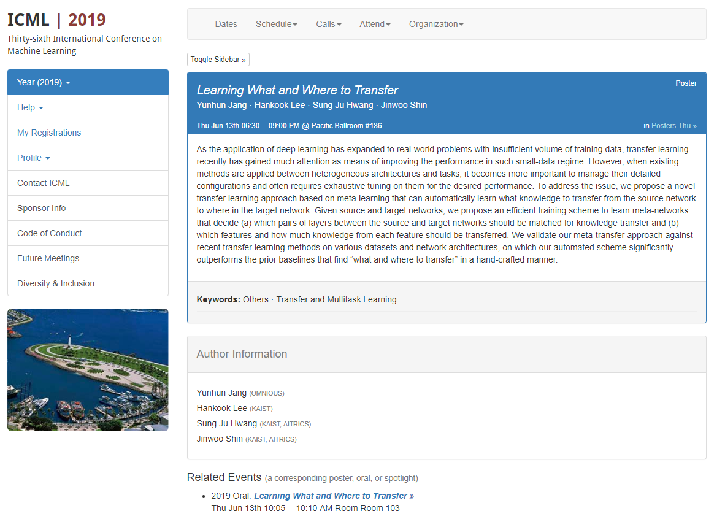
Task: Follow the Posters Thu » session link
Action: [673, 126]
